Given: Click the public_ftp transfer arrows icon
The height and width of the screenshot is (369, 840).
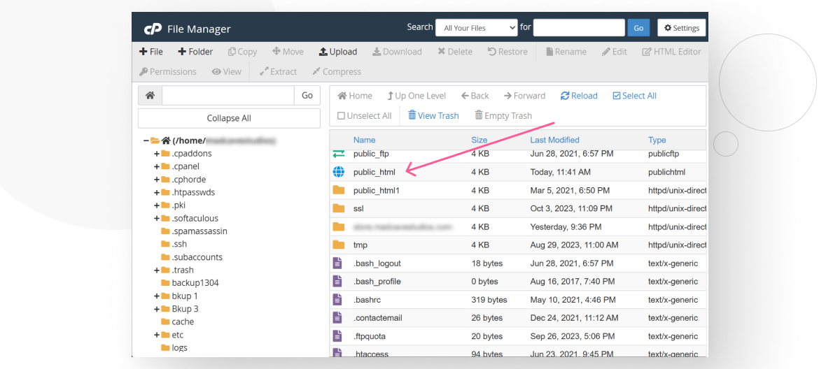Looking at the screenshot, I should pos(339,154).
